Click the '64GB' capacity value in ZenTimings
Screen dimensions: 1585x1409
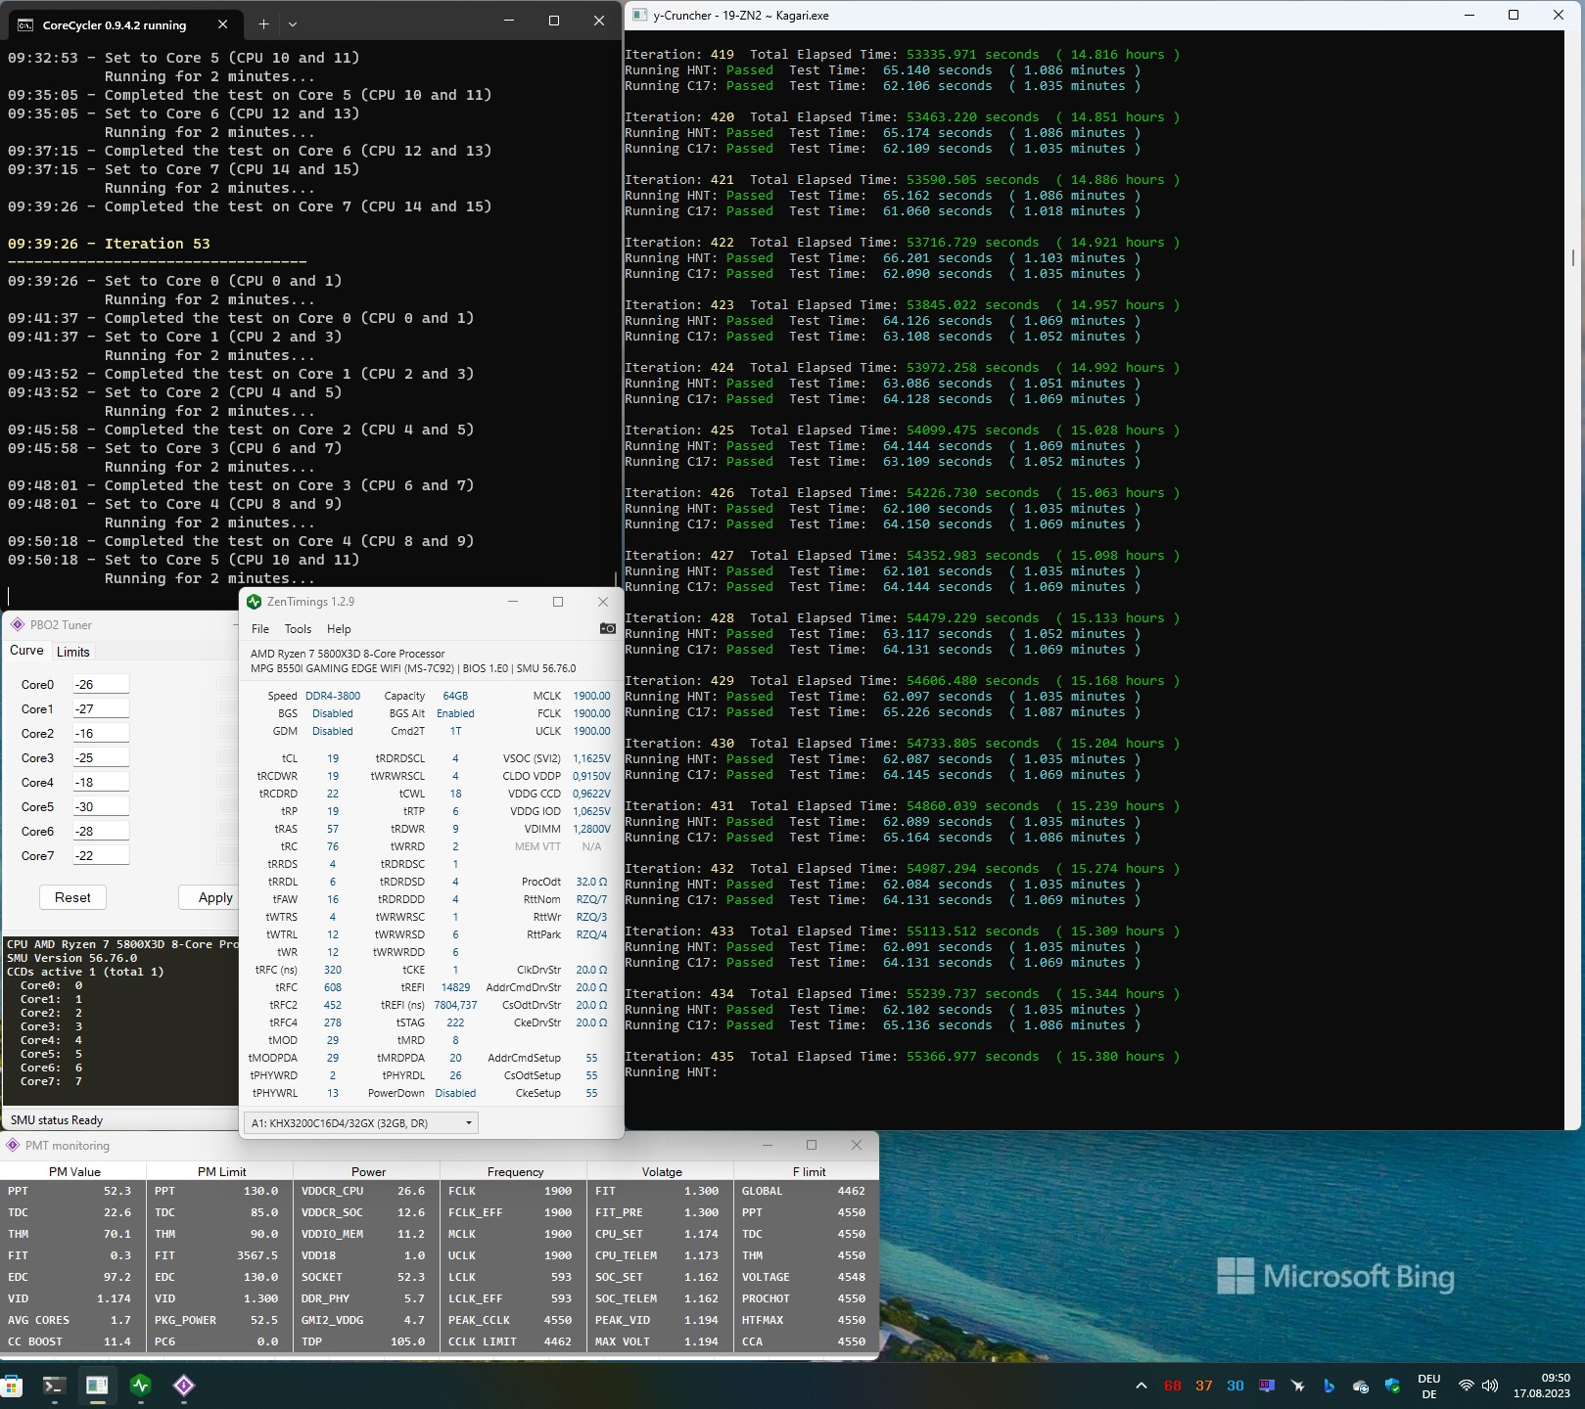[455, 696]
